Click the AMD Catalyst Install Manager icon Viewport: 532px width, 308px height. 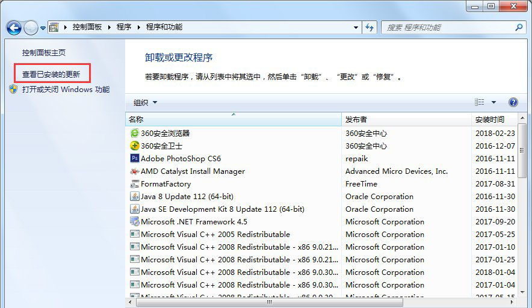tap(135, 171)
